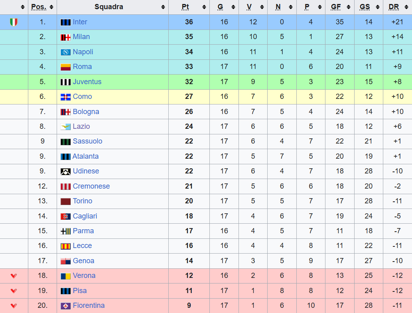Click the GS column header abbreviation

click(x=365, y=7)
